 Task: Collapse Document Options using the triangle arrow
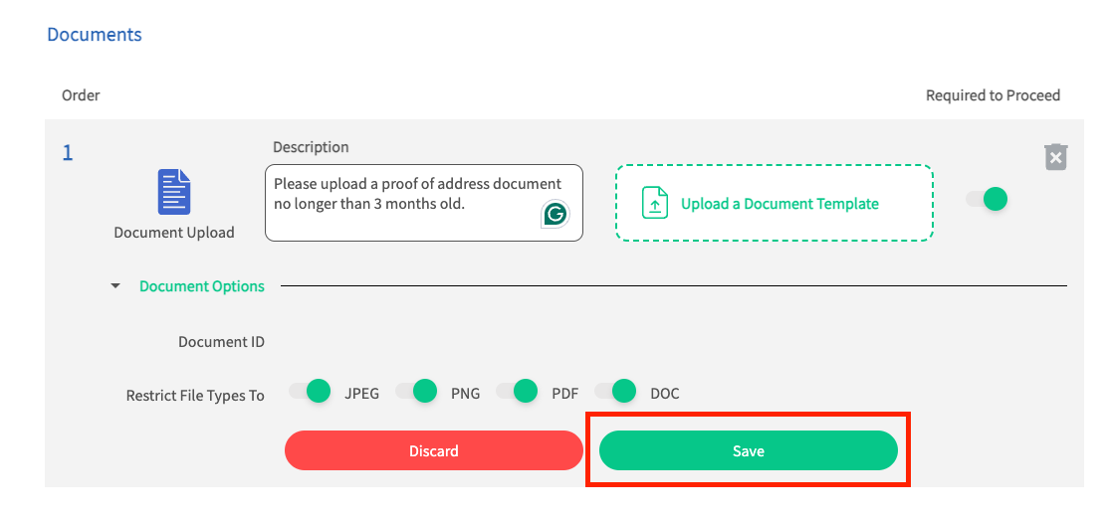[116, 286]
